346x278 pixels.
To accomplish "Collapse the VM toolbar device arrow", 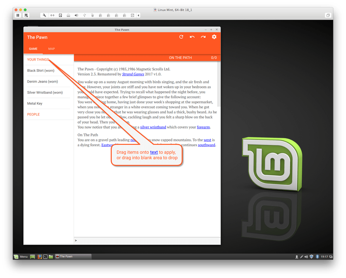I will point(138,15).
